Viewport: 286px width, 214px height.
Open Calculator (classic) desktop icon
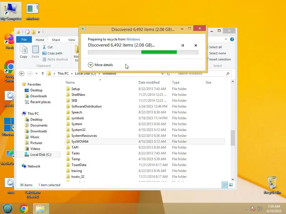(x=33, y=194)
